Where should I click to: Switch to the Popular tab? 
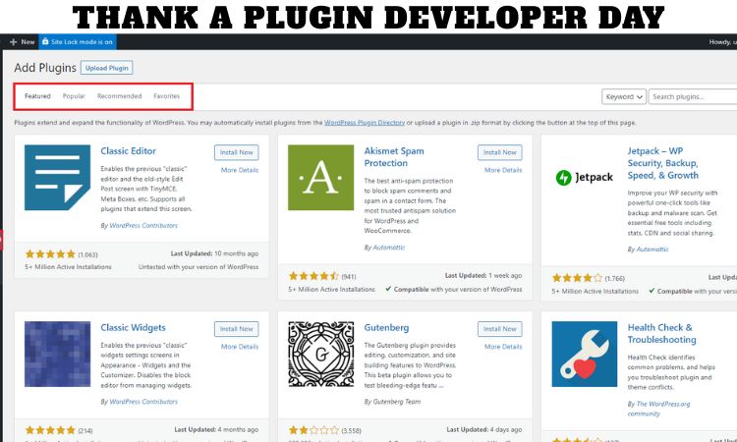(x=74, y=96)
